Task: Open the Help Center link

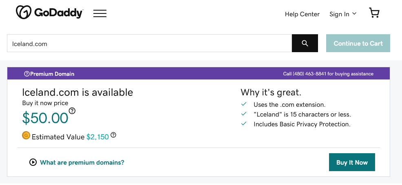Action: 302,14
